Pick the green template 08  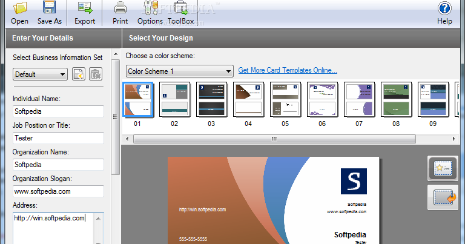tap(396, 99)
